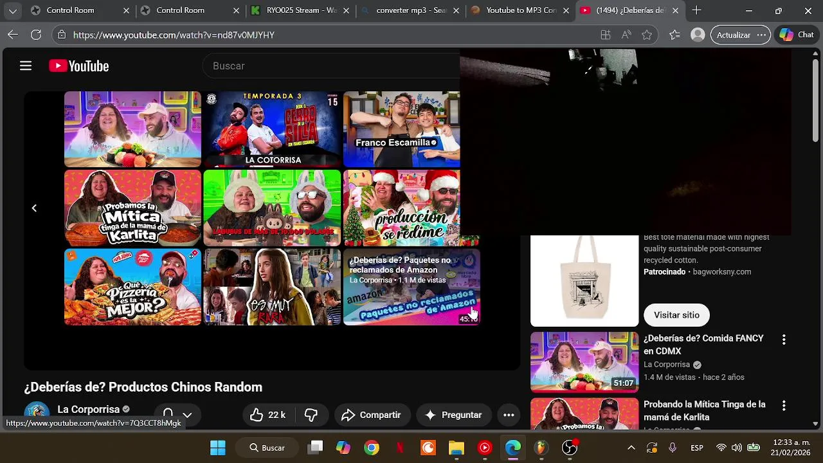The width and height of the screenshot is (823, 463).
Task: Open the YouTube guide hamburger menu
Action: pyautogui.click(x=26, y=66)
